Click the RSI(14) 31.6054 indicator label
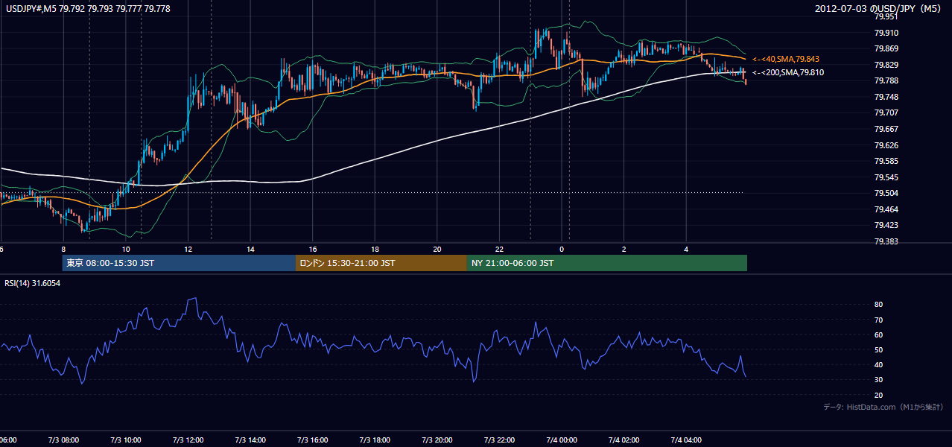The image size is (952, 447). click(x=34, y=283)
